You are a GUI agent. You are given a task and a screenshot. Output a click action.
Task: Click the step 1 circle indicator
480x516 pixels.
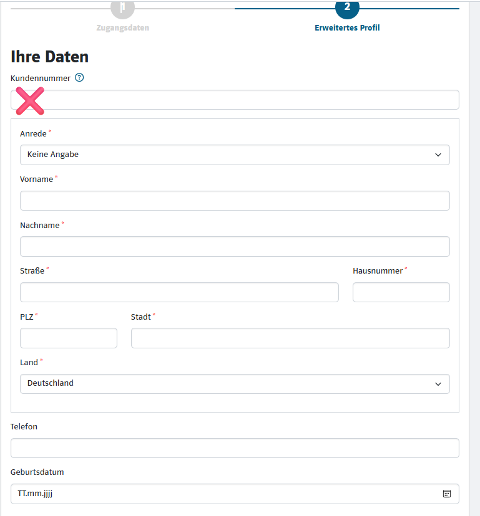click(x=122, y=7)
